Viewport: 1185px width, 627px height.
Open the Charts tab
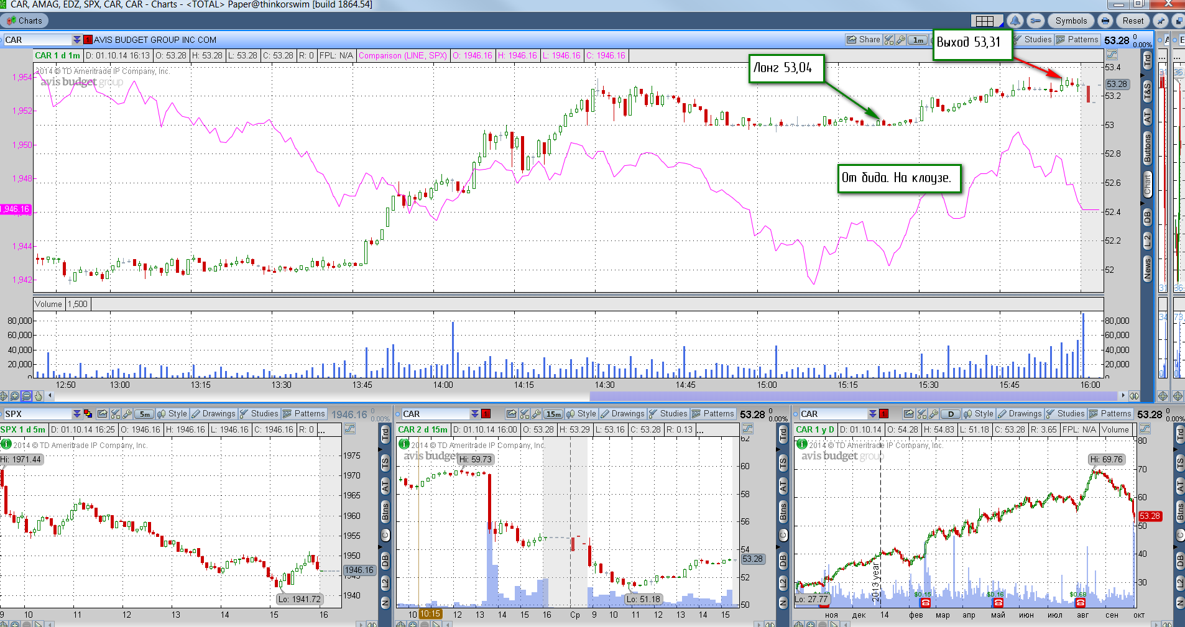pos(24,21)
